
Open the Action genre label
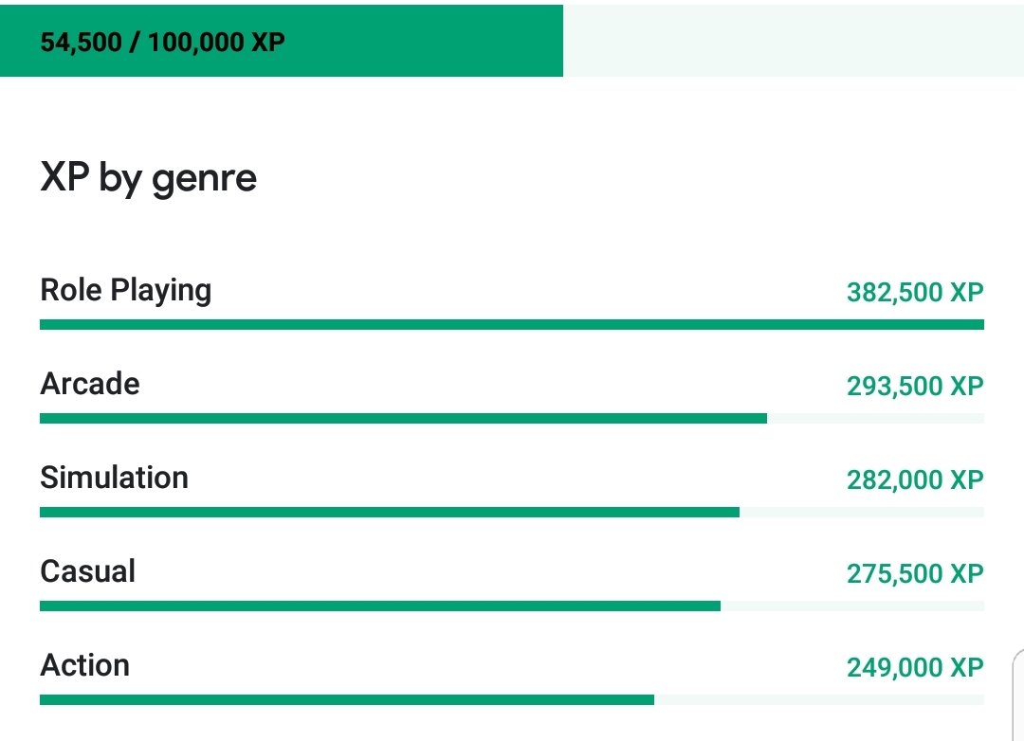tap(85, 665)
